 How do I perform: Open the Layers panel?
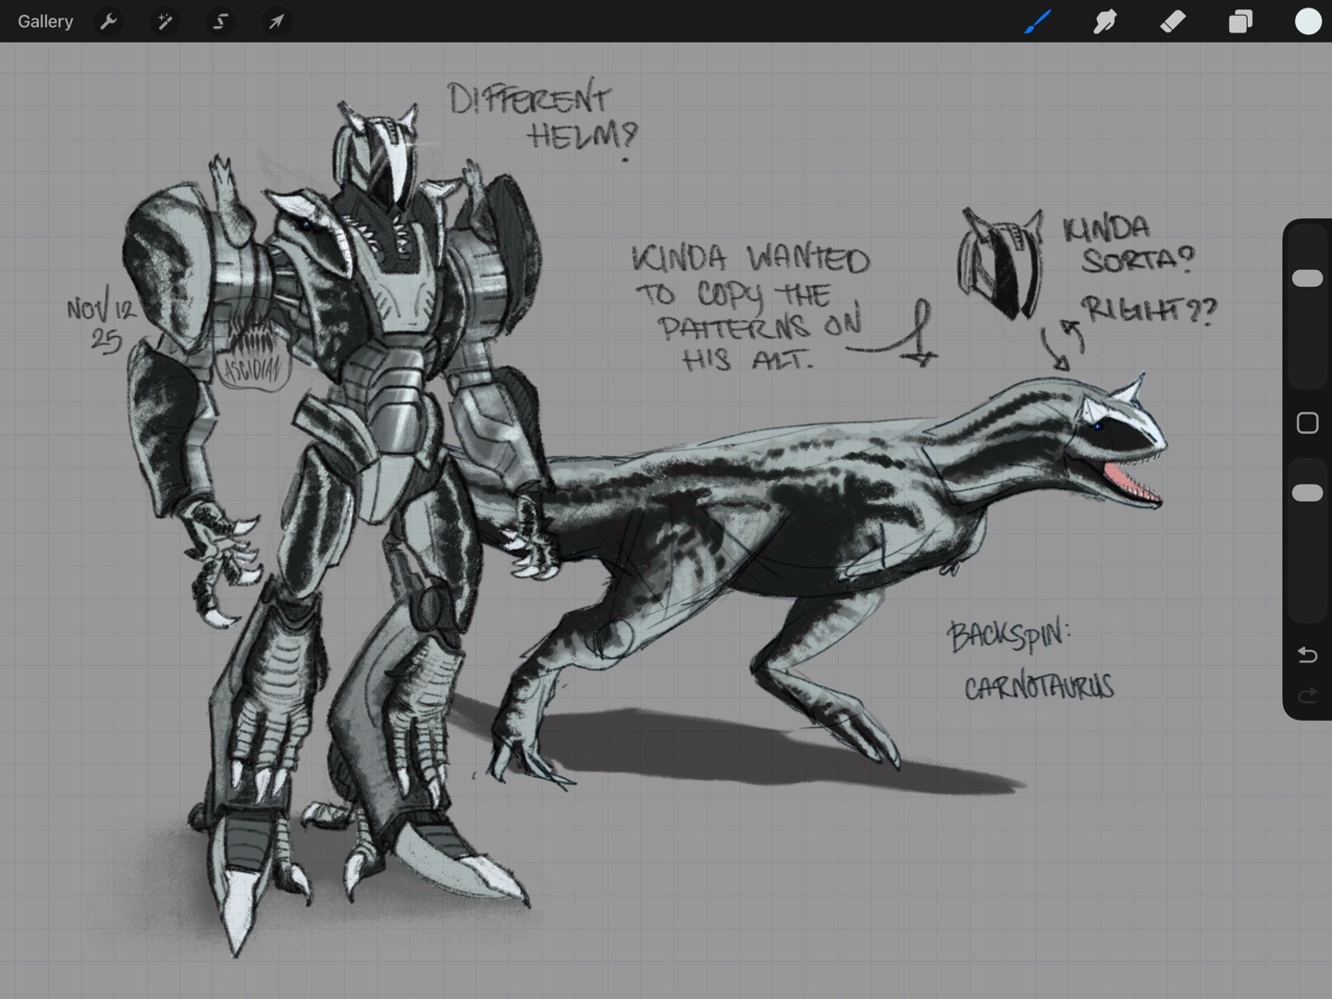[x=1240, y=21]
